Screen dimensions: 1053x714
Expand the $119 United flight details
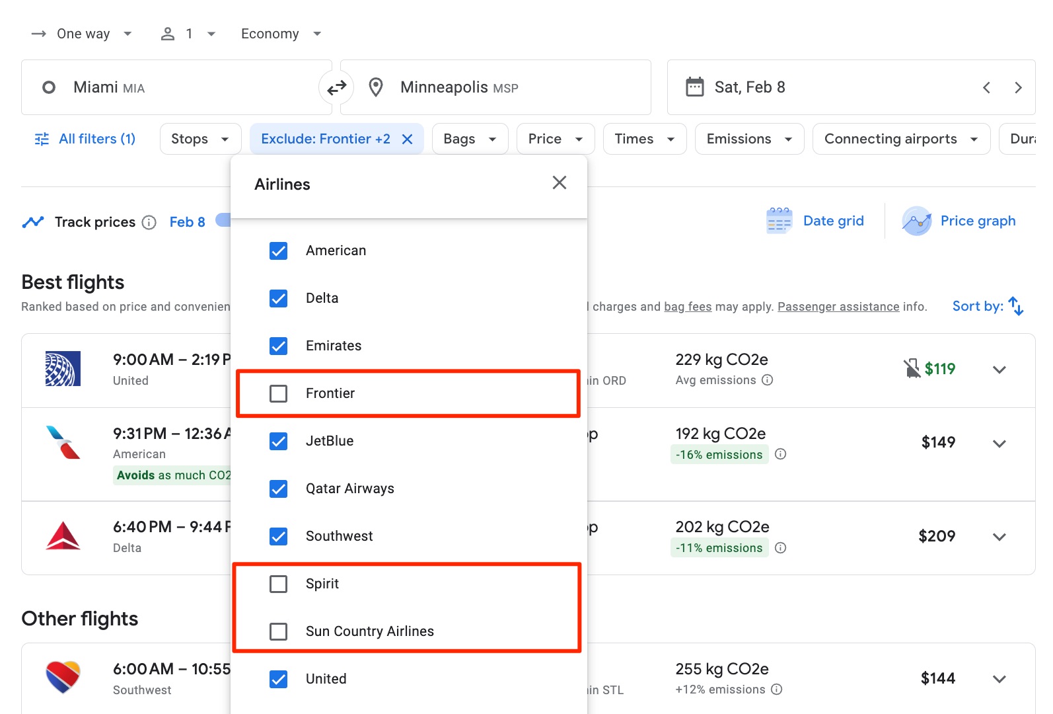click(999, 370)
